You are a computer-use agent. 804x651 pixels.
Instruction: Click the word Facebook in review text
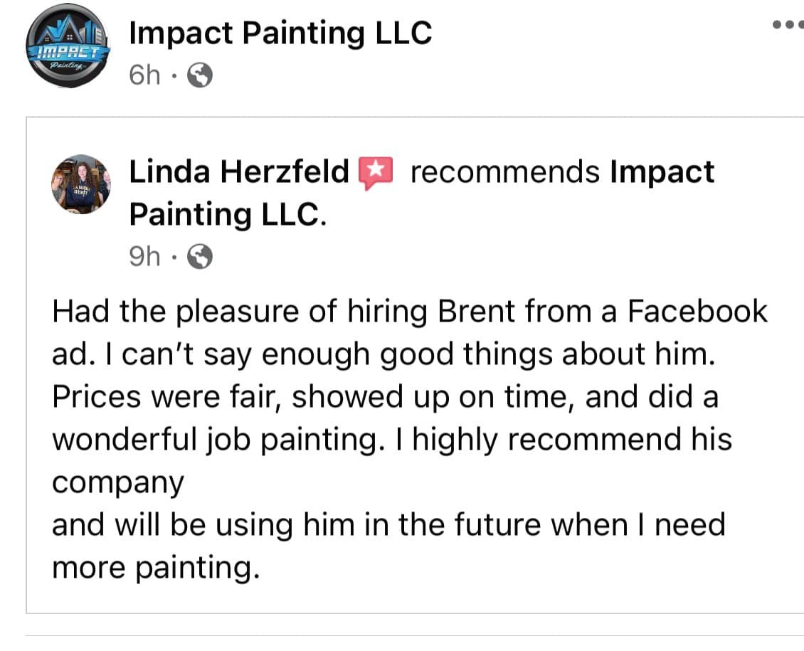click(698, 311)
